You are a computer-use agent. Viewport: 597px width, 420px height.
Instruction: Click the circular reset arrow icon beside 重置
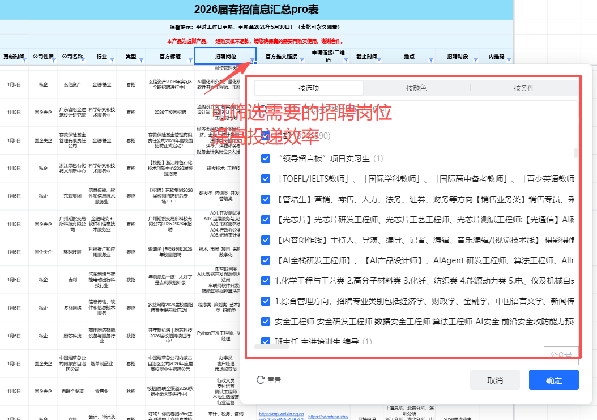(x=259, y=380)
